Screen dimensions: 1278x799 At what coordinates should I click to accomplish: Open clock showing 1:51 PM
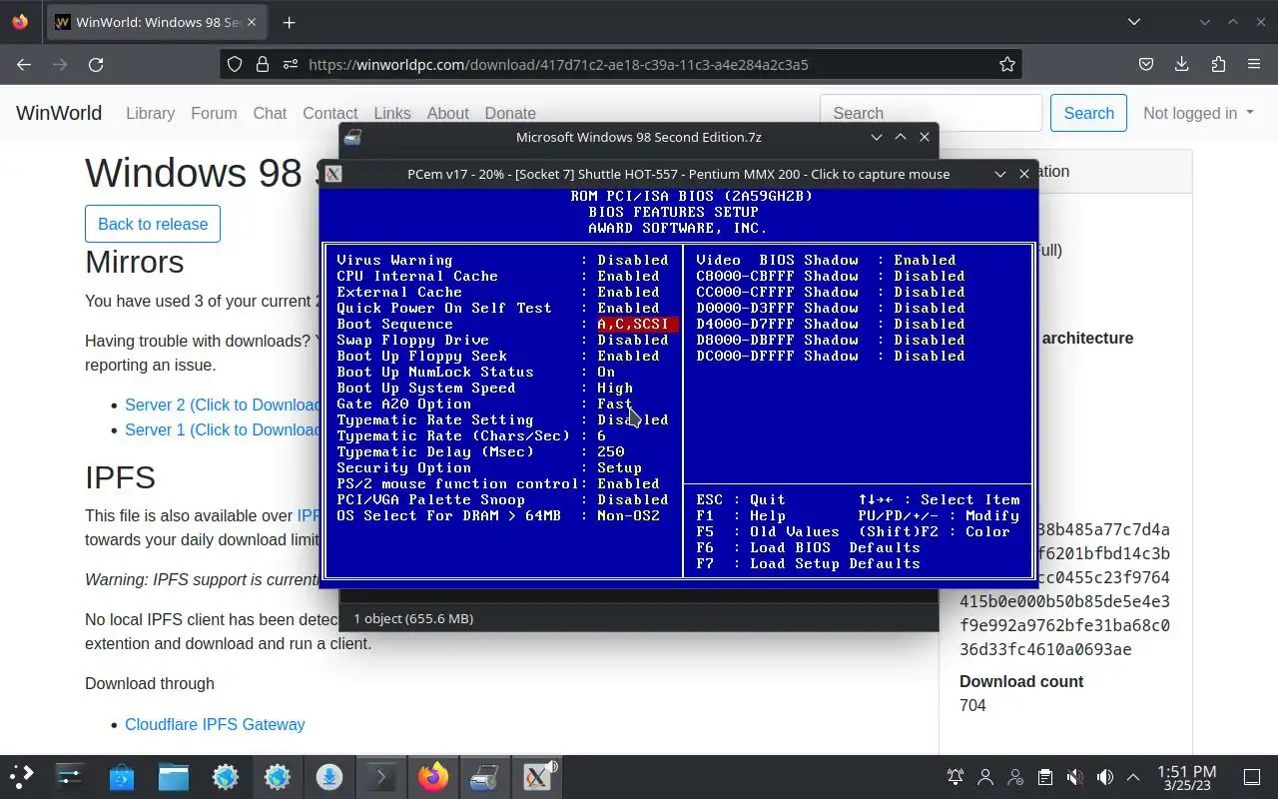1186,777
